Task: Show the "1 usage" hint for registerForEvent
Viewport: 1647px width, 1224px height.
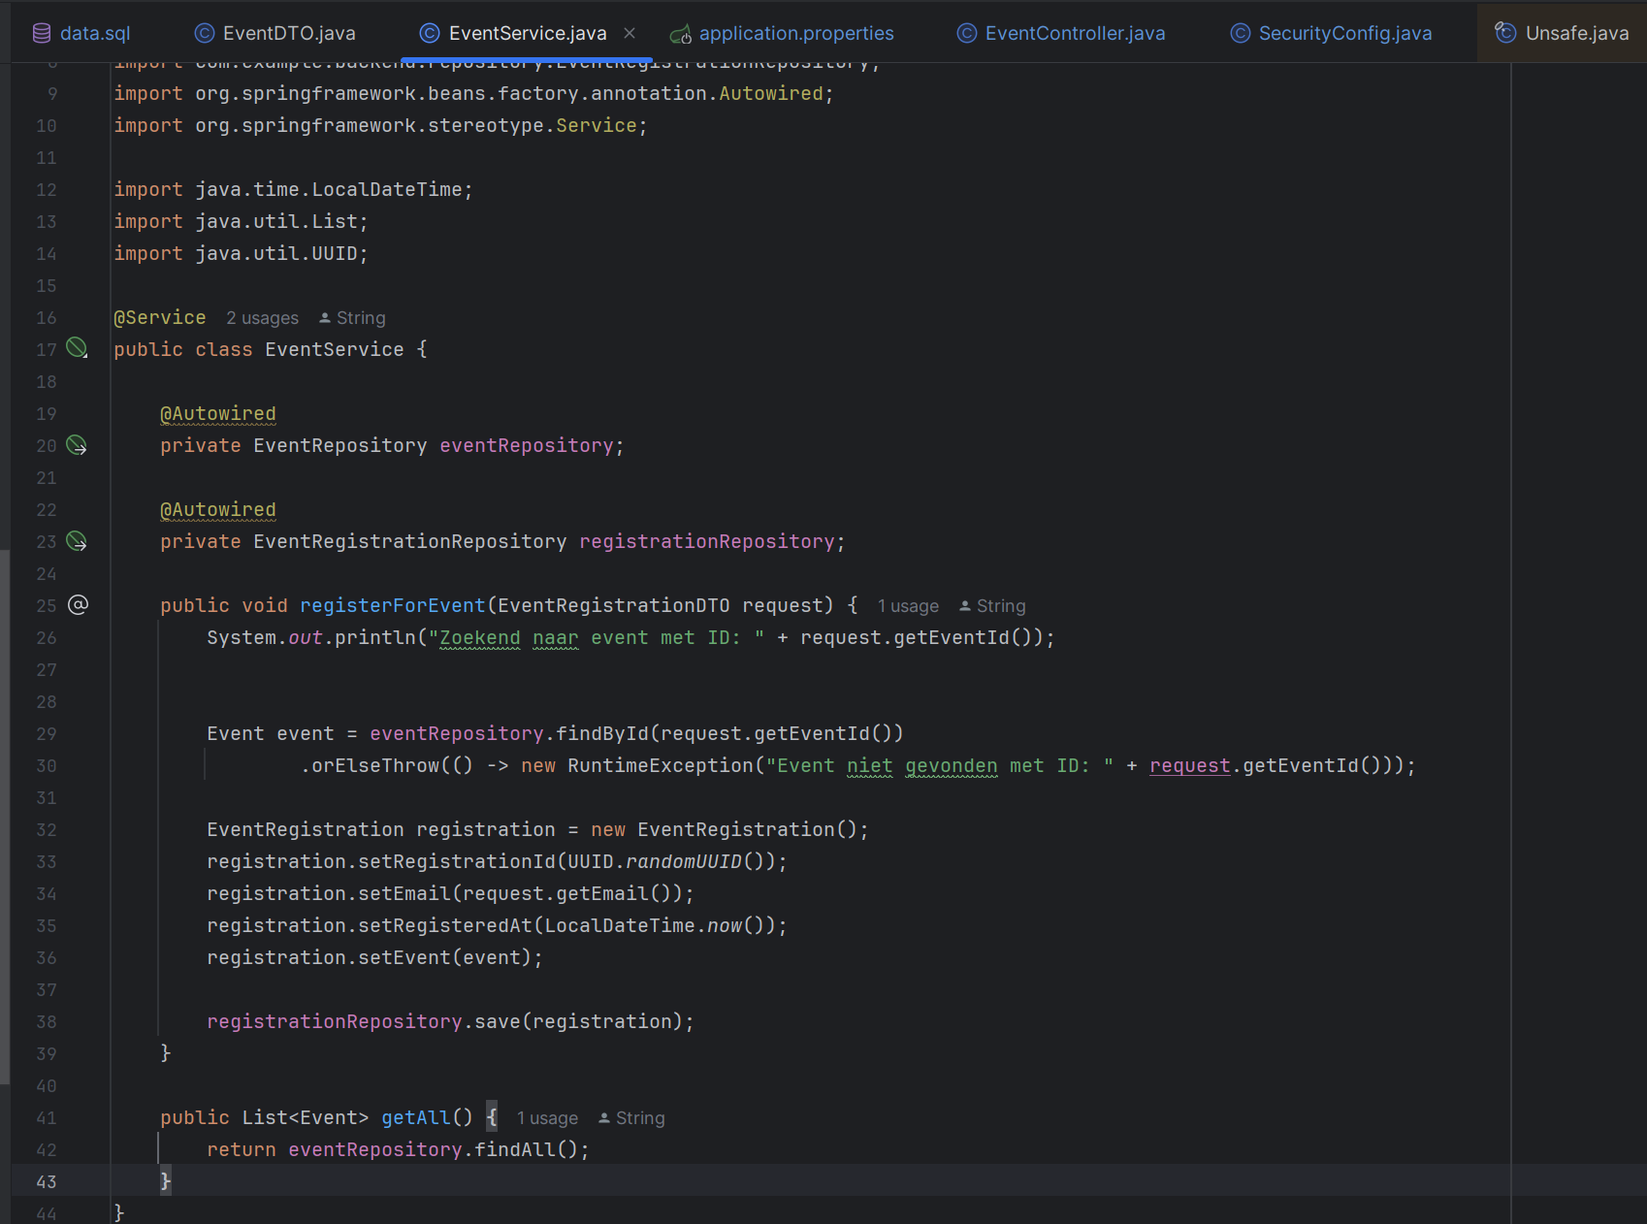Action: pos(908,606)
